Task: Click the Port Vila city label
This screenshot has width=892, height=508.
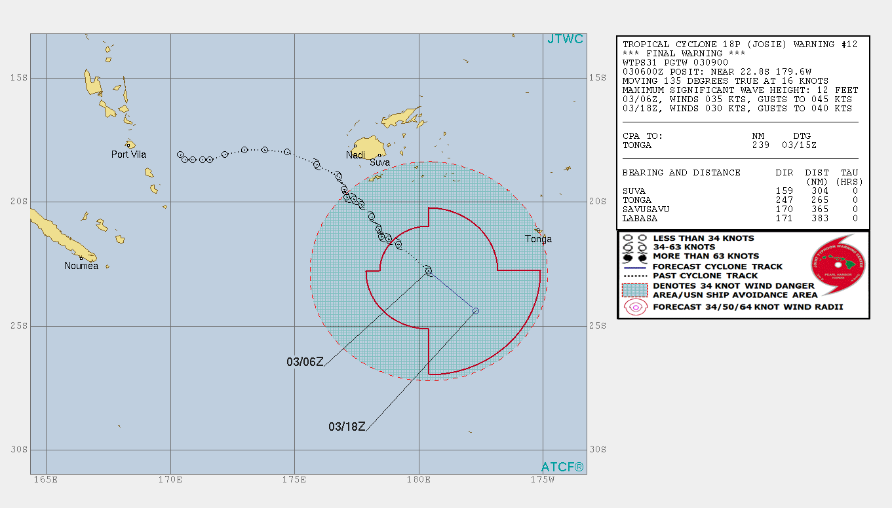Action: (x=129, y=155)
